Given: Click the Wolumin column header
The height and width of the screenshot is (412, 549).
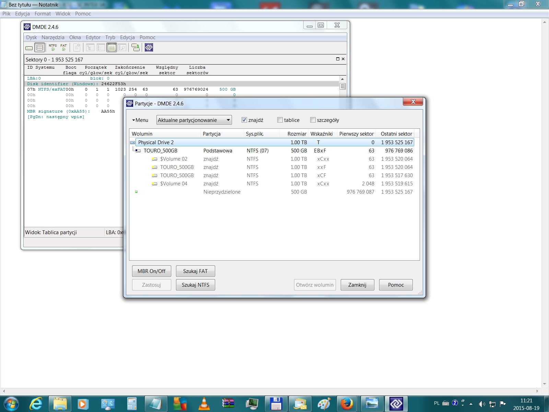Looking at the screenshot, I should [x=165, y=134].
